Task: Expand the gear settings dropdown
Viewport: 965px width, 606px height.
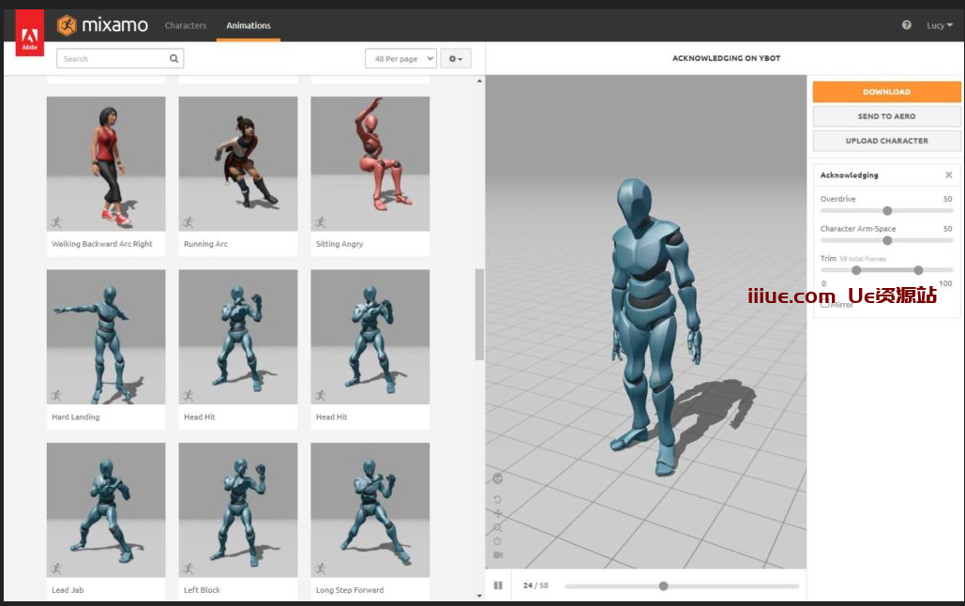Action: point(456,58)
